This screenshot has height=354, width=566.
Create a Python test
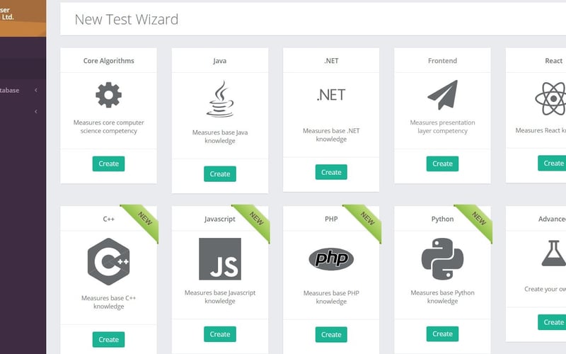point(443,333)
